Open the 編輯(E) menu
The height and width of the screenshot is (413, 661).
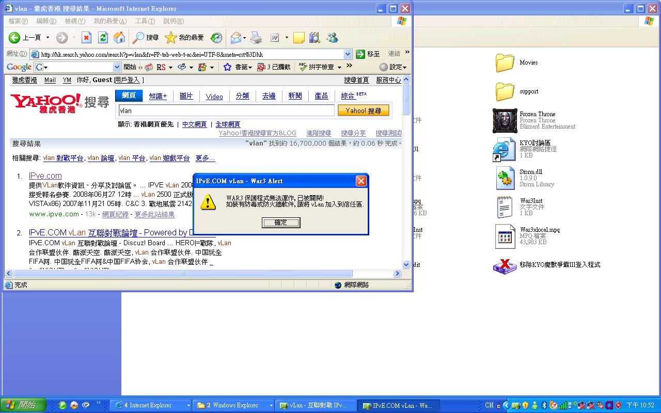[x=46, y=21]
